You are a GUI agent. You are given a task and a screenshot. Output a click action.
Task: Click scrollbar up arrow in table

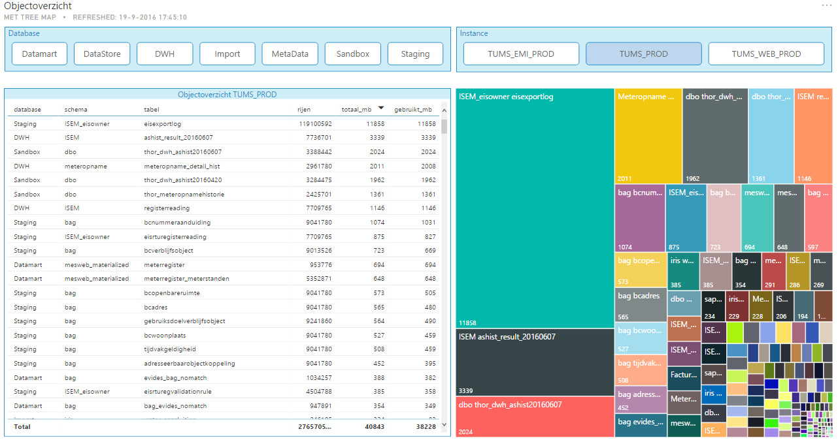(444, 109)
